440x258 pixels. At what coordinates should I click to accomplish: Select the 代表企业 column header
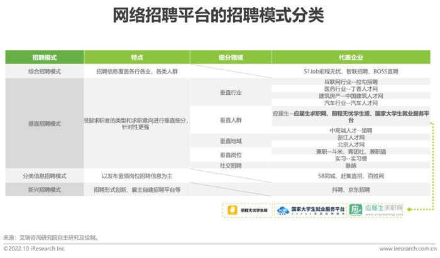pyautogui.click(x=351, y=57)
